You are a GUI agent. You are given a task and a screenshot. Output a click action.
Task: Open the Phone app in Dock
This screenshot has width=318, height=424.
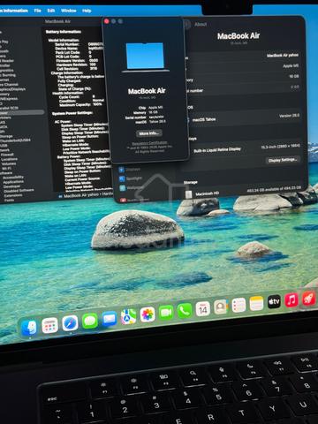(185, 310)
